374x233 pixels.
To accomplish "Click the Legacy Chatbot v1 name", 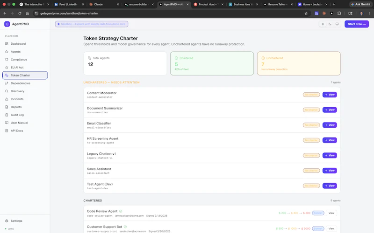I will click(101, 154).
